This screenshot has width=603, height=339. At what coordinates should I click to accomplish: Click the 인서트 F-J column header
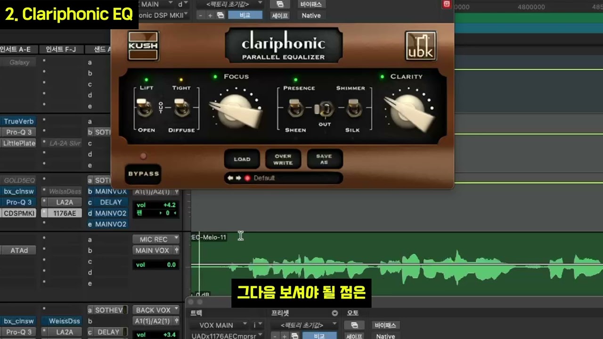click(61, 49)
